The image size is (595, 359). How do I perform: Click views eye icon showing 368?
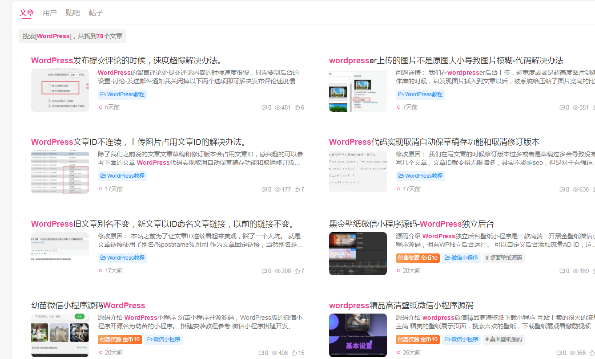pos(573,353)
